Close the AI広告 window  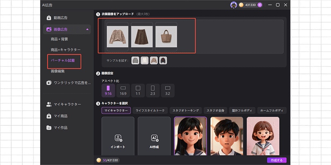(285, 5)
